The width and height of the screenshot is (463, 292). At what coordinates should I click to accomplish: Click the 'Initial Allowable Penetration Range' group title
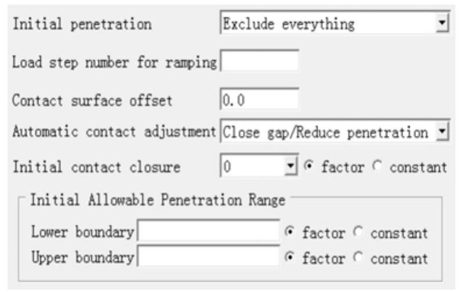pos(157,201)
